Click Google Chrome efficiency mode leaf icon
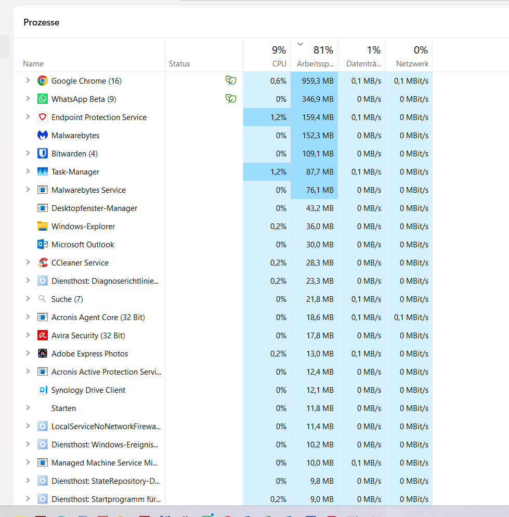 pos(231,80)
